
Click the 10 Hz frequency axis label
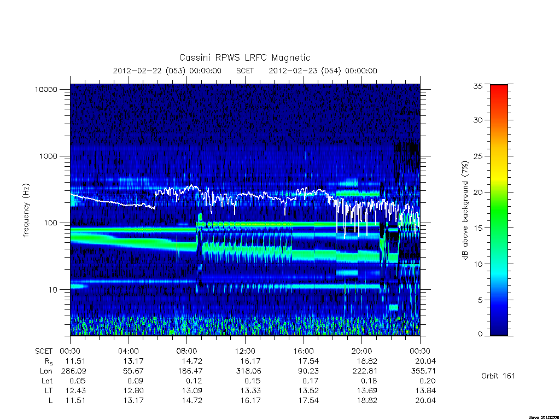point(52,290)
